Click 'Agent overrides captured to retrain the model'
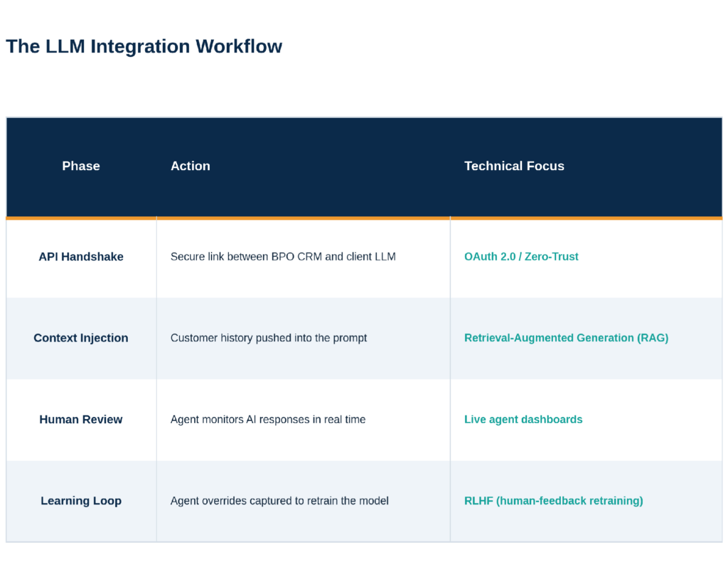This screenshot has height=584, width=728. [x=279, y=500]
